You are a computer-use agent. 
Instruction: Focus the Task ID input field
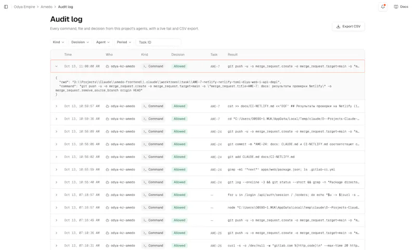pos(159,42)
